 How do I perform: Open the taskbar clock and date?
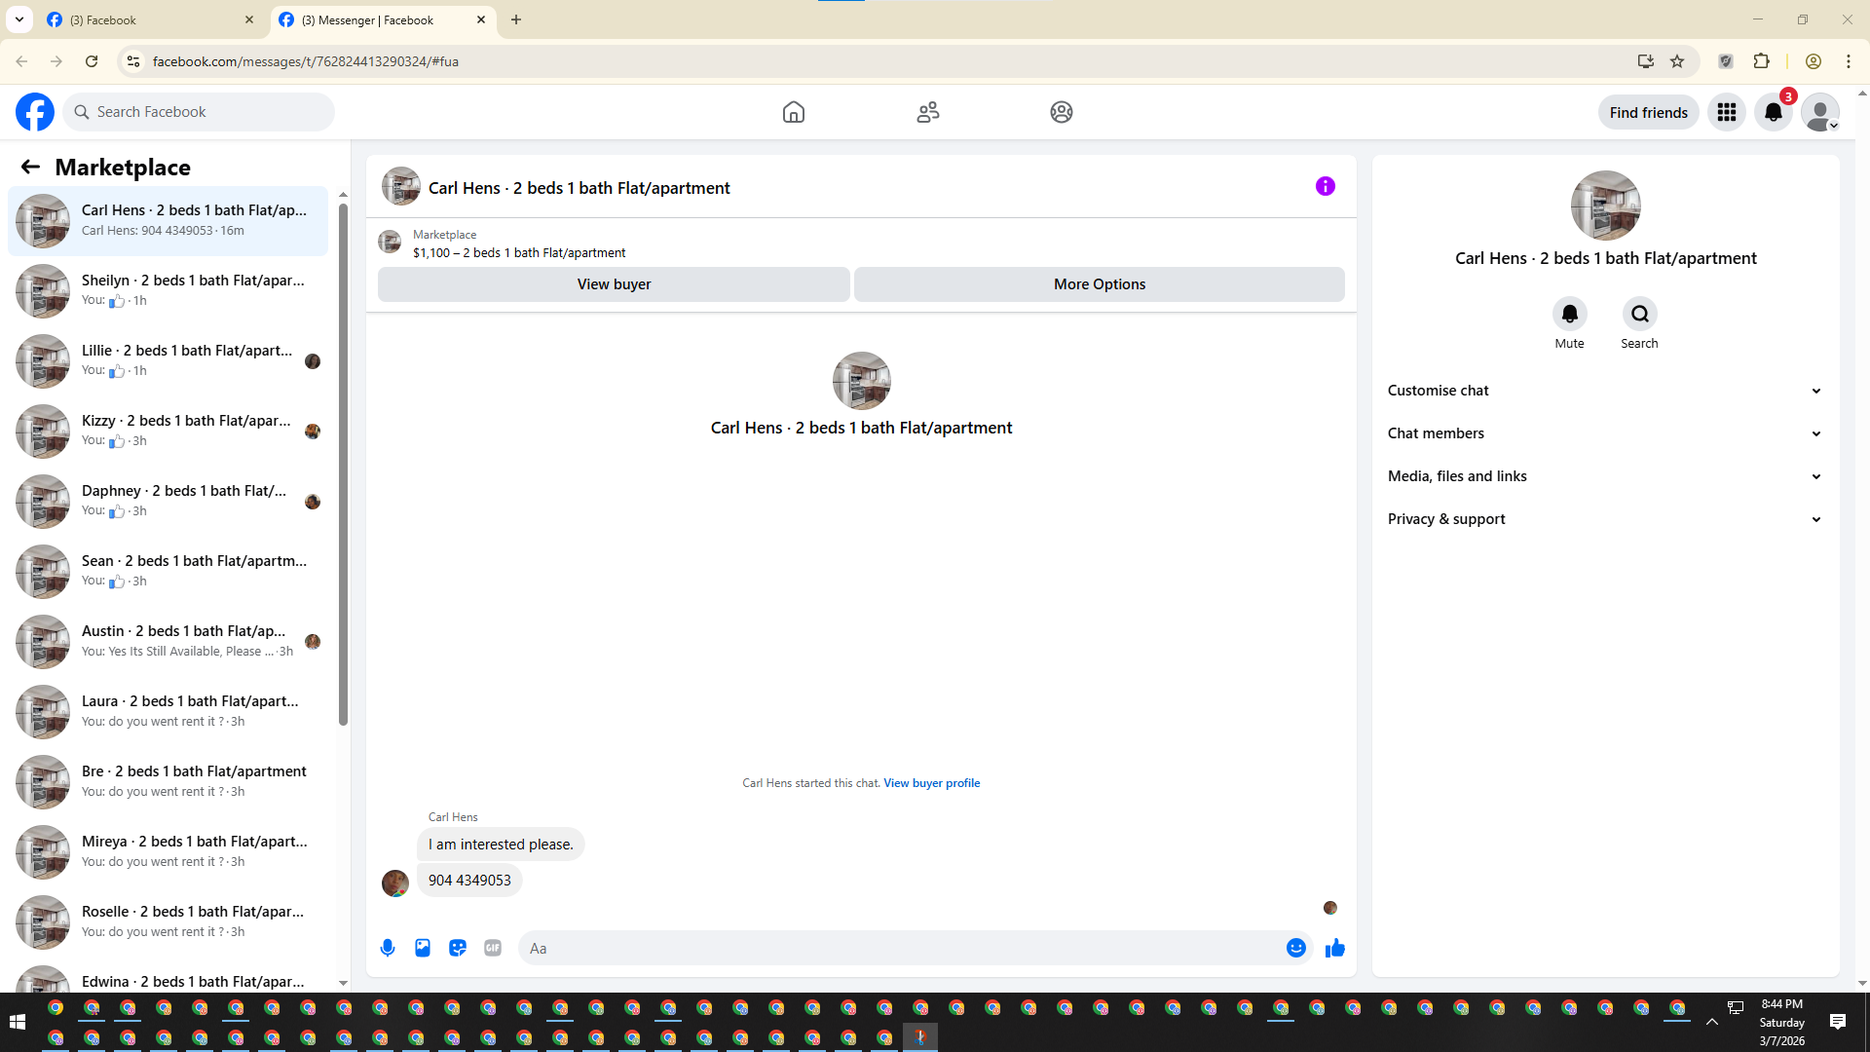pyautogui.click(x=1782, y=1022)
